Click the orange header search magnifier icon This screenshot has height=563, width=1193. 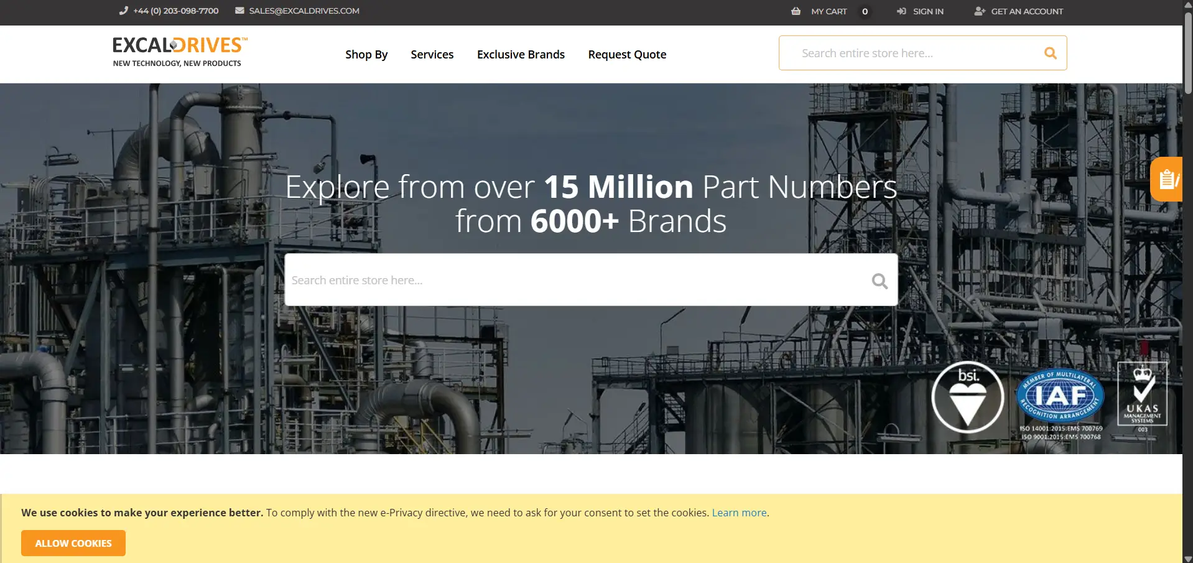[1051, 53]
